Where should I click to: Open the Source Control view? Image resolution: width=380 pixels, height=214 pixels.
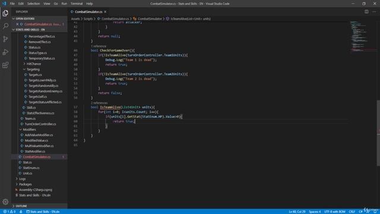pyautogui.click(x=5, y=39)
